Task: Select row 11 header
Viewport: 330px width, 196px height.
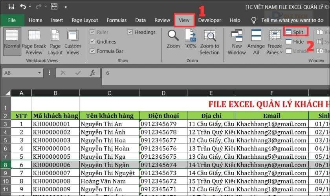Action: click(5, 189)
